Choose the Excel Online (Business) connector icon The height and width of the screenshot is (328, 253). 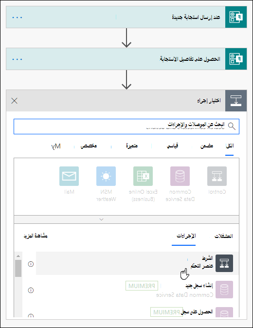click(143, 176)
